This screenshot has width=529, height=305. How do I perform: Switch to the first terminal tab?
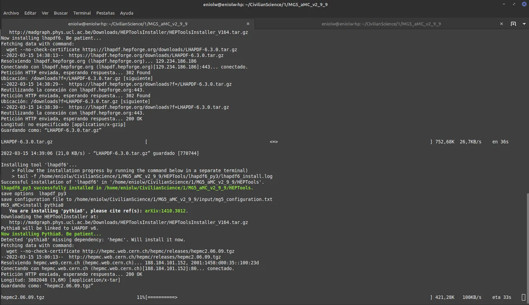[127, 24]
